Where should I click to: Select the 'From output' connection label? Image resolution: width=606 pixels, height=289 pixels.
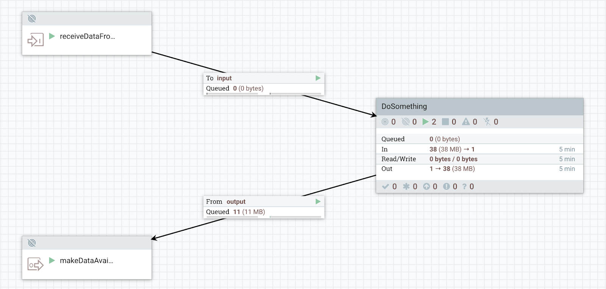(226, 202)
